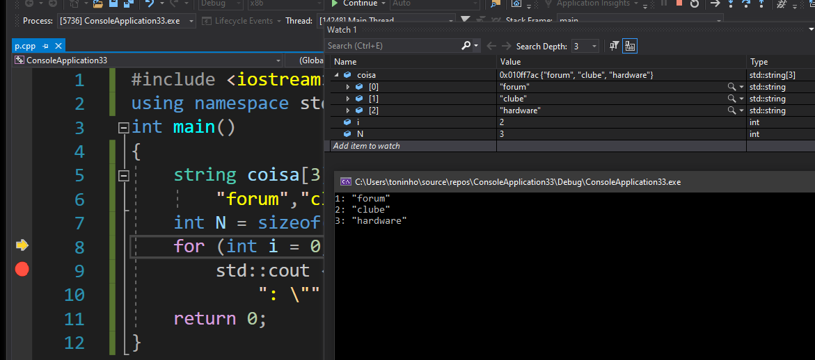Select the value 2 of variable i
The height and width of the screenshot is (360, 815).
502,122
